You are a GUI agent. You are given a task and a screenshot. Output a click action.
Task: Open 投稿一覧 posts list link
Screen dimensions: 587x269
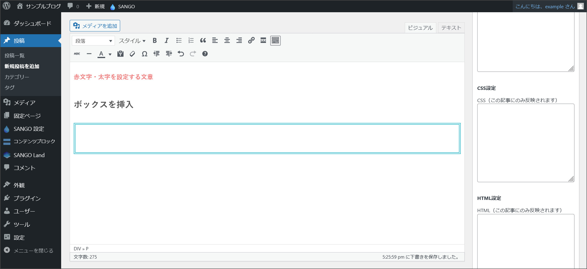[x=14, y=56]
